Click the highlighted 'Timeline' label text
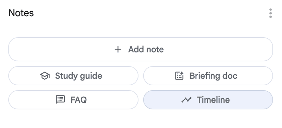Viewport: 282px width, 128px height. (213, 100)
